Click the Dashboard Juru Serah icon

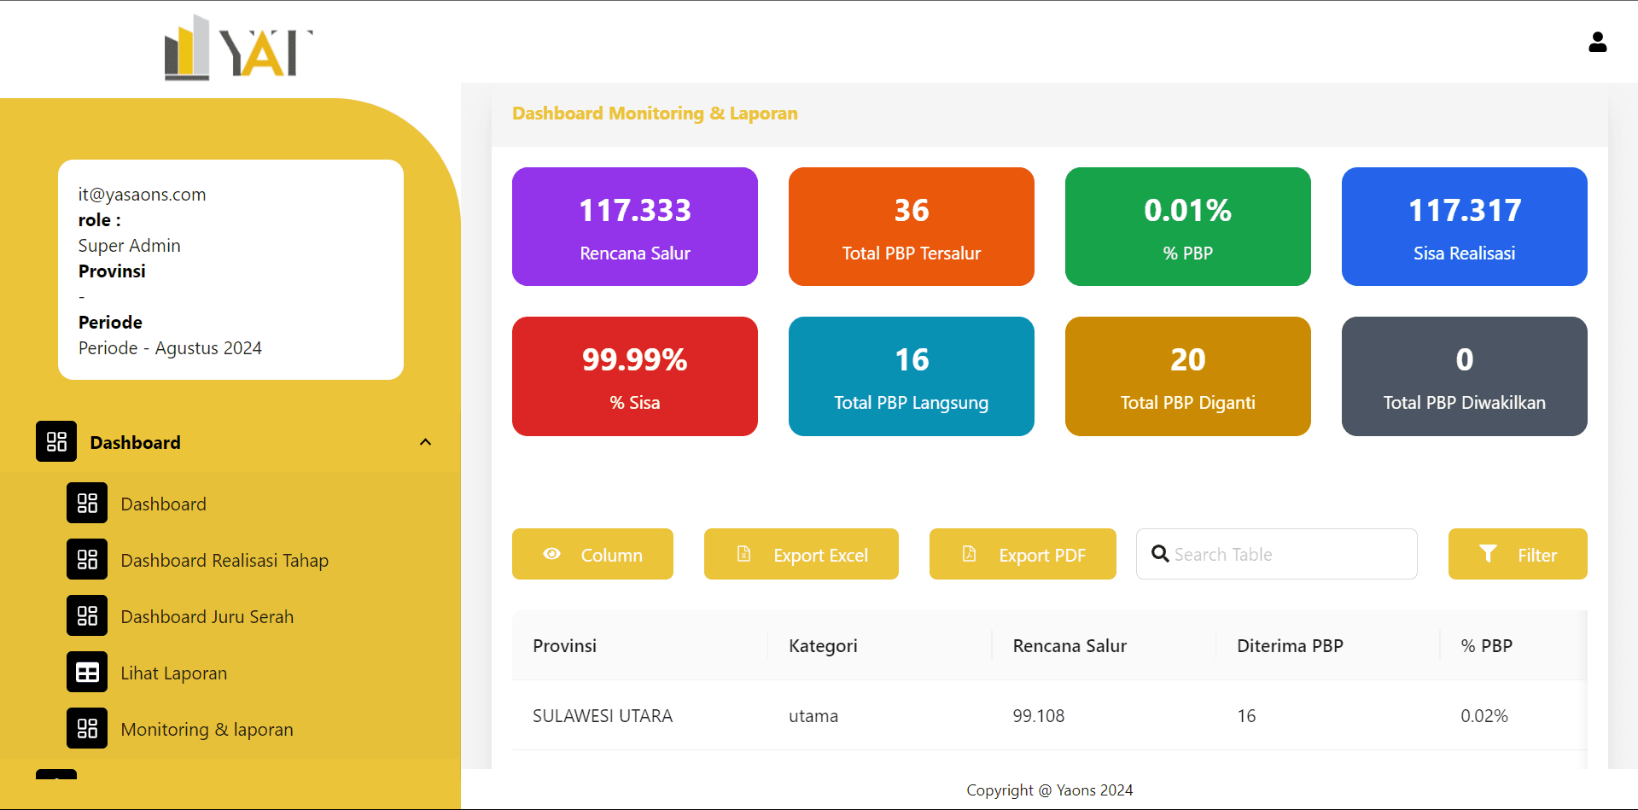coord(87,615)
